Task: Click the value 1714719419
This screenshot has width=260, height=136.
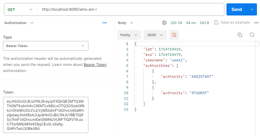Action: pyautogui.click(x=169, y=49)
